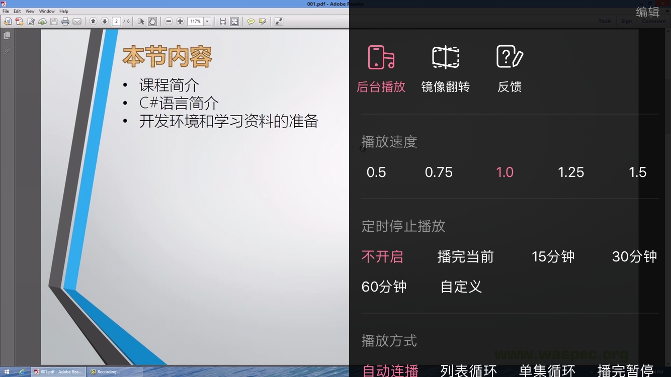Click the Open file icon in Adobe Reader
This screenshot has height=377, width=671.
[8, 21]
